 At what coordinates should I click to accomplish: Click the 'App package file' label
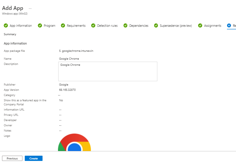coord(14,51)
